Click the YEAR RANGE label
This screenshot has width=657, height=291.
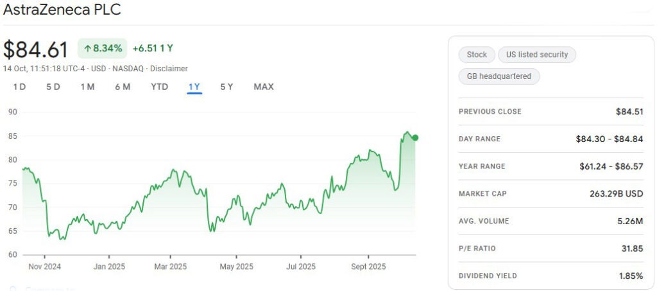482,166
